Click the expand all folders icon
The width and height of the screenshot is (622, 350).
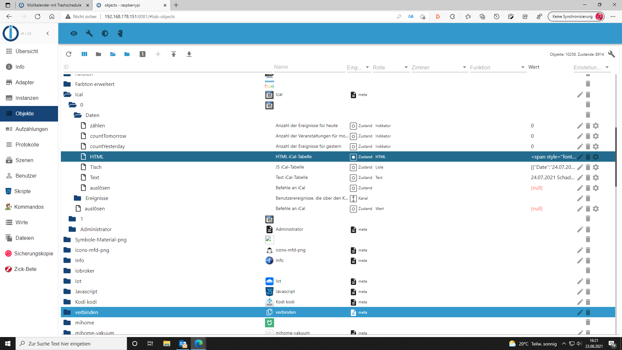pyautogui.click(x=113, y=54)
